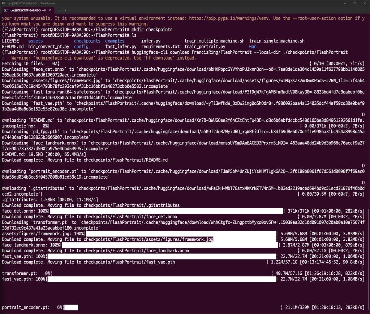Click the terminal app icon in title bar

coord(3,3)
